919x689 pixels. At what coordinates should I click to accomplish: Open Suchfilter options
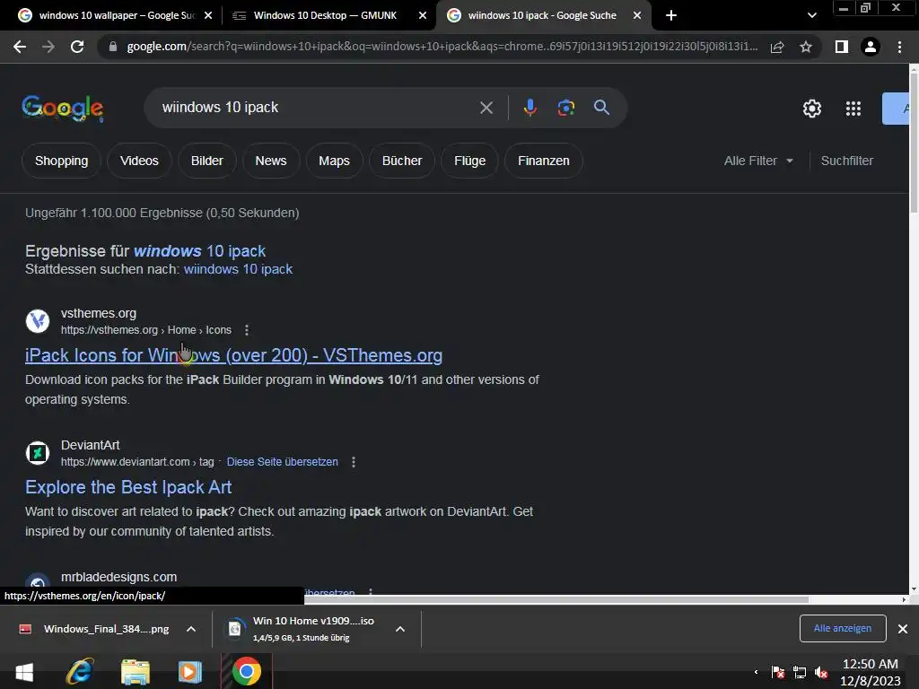pyautogui.click(x=847, y=161)
